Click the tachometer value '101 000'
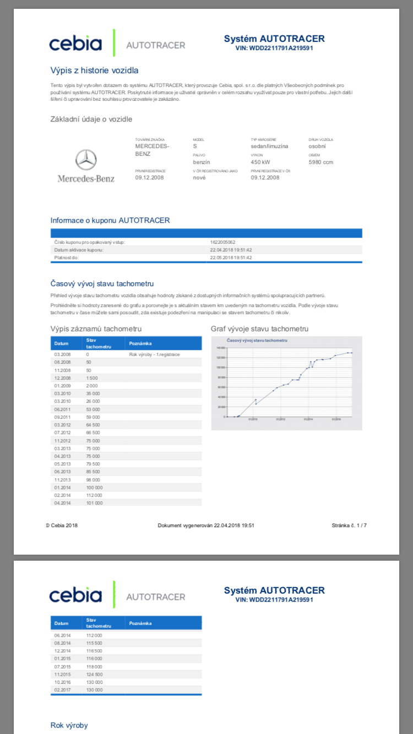The height and width of the screenshot is (734, 413). pos(94,502)
